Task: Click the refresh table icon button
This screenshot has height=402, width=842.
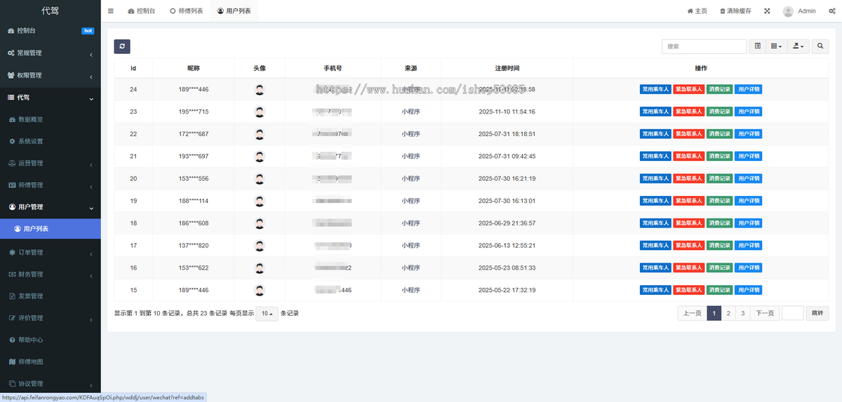Action: coord(122,46)
